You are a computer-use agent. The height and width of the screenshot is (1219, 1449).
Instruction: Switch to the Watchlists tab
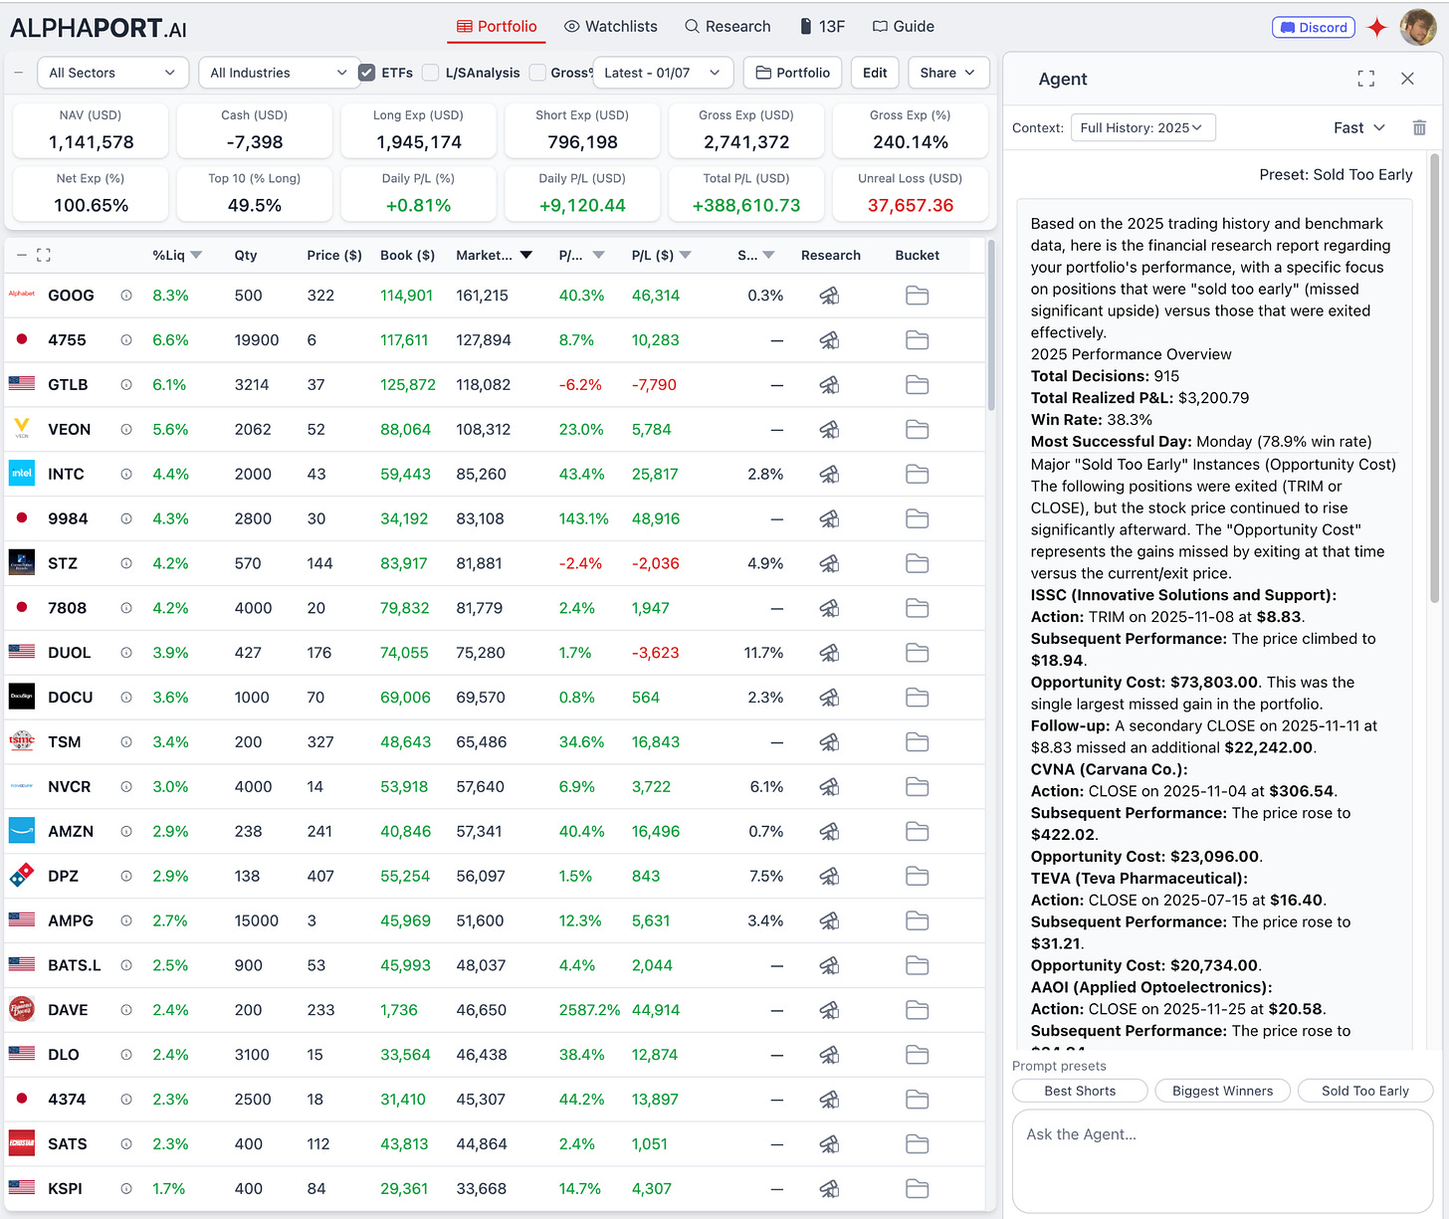click(611, 27)
